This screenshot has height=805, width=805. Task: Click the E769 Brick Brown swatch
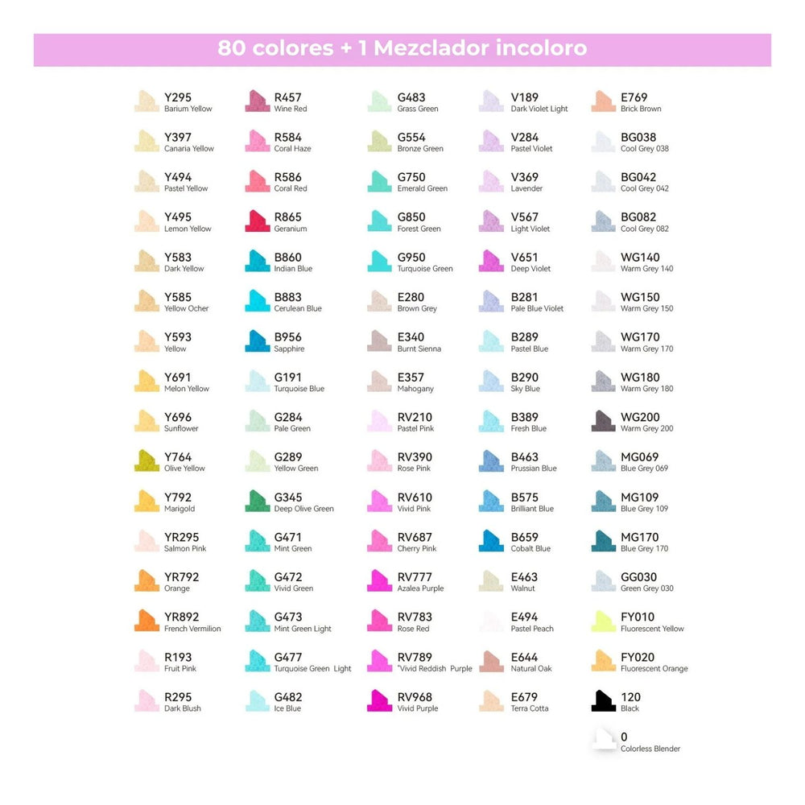[603, 101]
